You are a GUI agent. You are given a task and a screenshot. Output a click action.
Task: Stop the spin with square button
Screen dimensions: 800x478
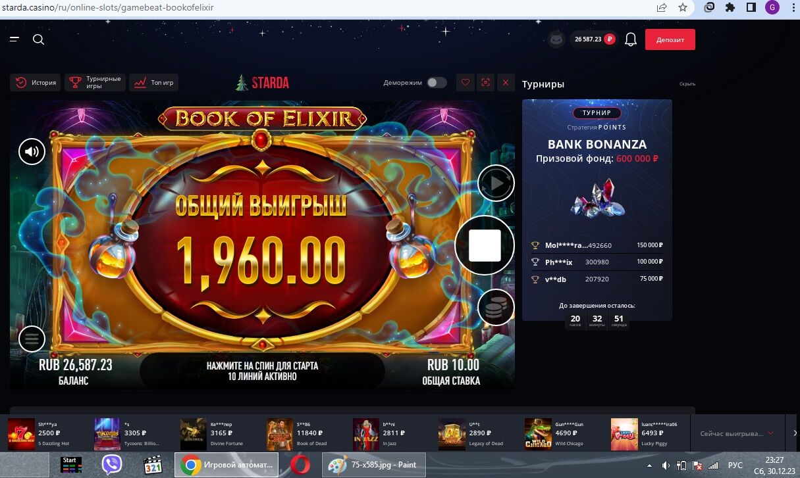point(485,246)
